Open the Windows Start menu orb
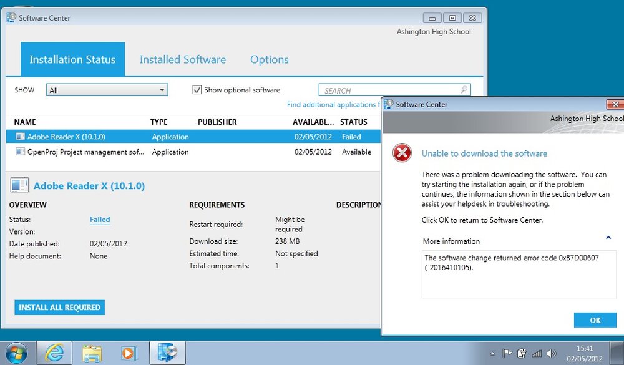The height and width of the screenshot is (365, 624). click(16, 353)
